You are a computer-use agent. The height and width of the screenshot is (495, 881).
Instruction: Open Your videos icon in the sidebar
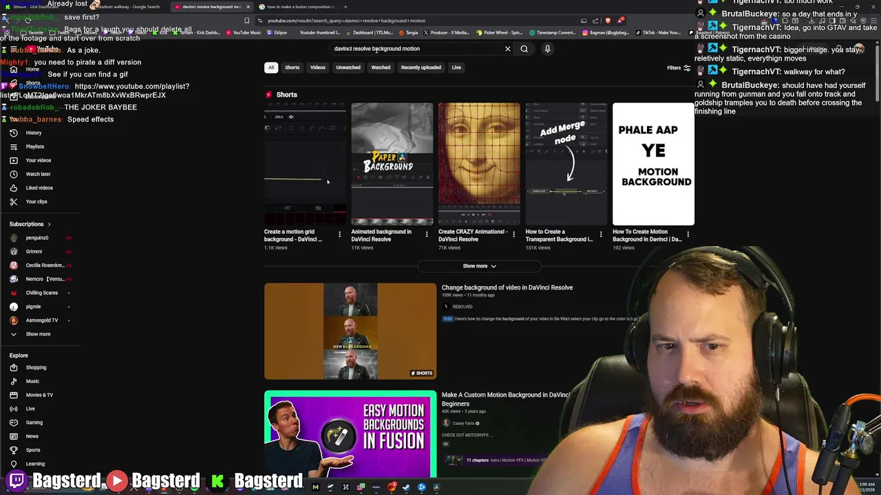[13, 160]
